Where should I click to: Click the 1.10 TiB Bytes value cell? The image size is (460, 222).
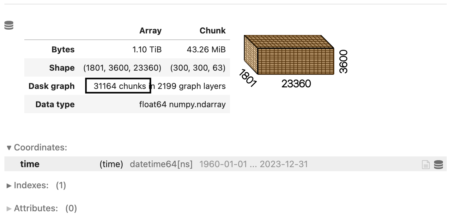[147, 50]
